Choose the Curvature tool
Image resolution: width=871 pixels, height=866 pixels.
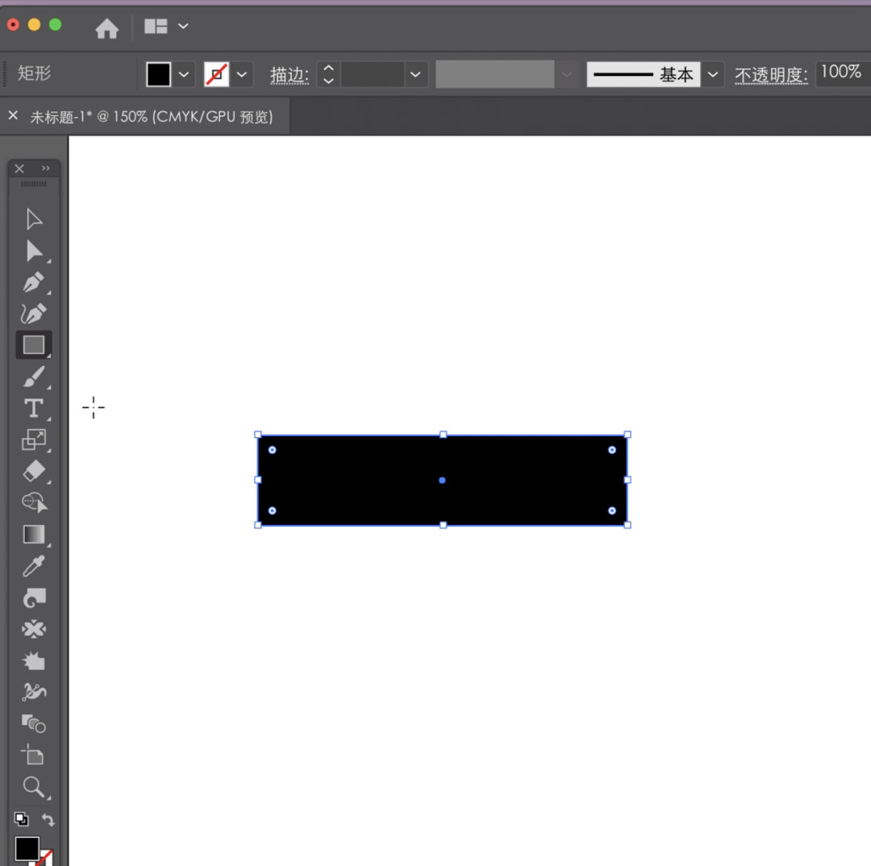click(x=33, y=314)
